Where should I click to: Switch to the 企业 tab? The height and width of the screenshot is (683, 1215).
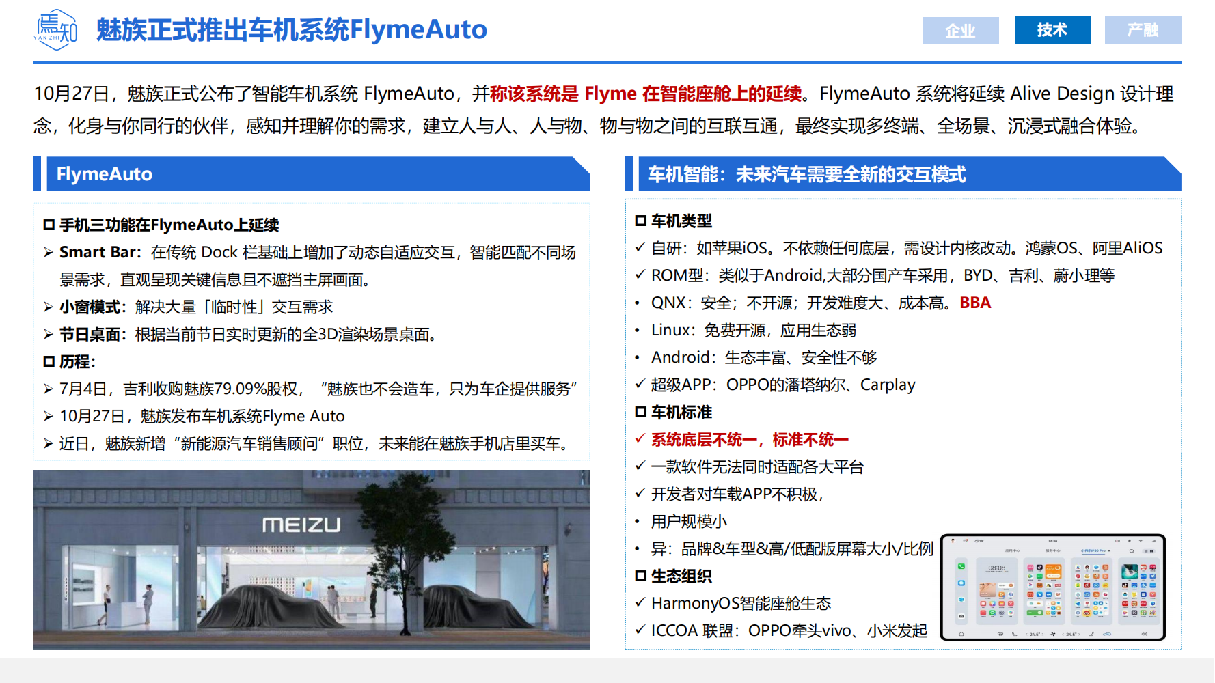coord(960,31)
